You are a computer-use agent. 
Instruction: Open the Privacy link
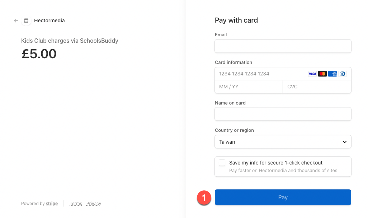[x=94, y=204]
